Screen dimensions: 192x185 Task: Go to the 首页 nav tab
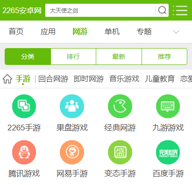pos(16,32)
